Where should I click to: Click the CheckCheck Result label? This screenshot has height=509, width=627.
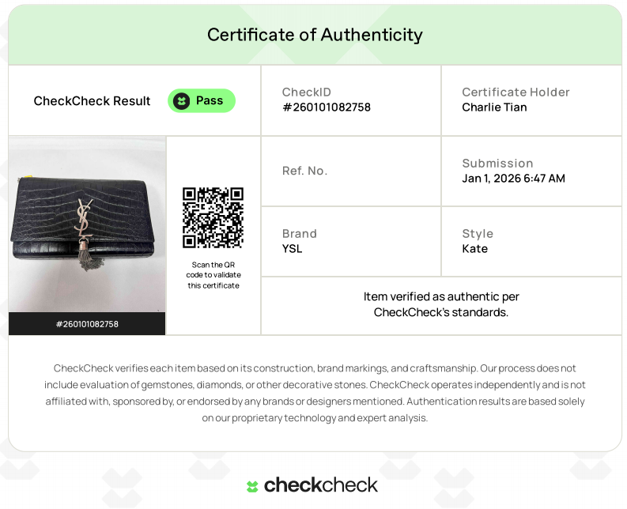tap(92, 101)
